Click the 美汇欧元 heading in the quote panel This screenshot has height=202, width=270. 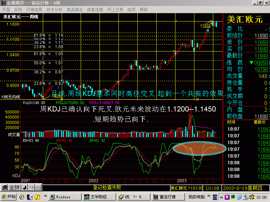tap(245, 19)
